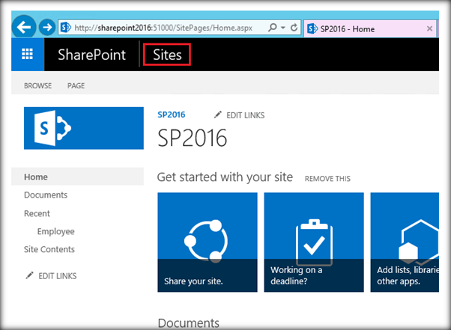Image resolution: width=451 pixels, height=330 pixels.
Task: Open Recent in the left navigation
Action: (x=37, y=213)
